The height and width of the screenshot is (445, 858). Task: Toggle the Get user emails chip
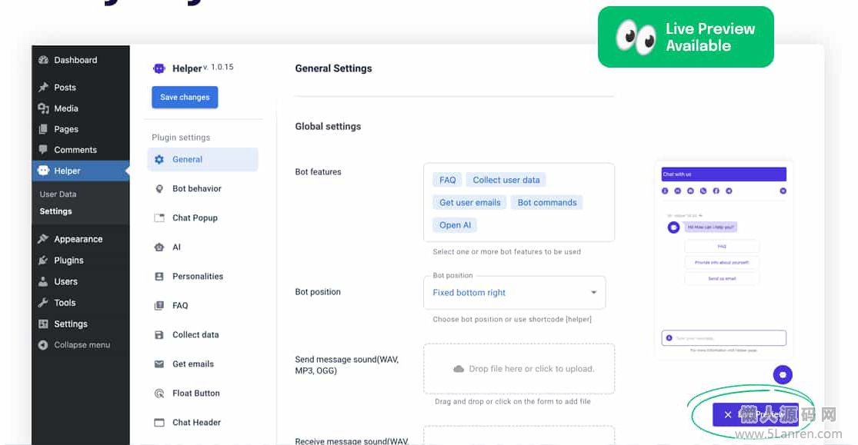(x=470, y=202)
